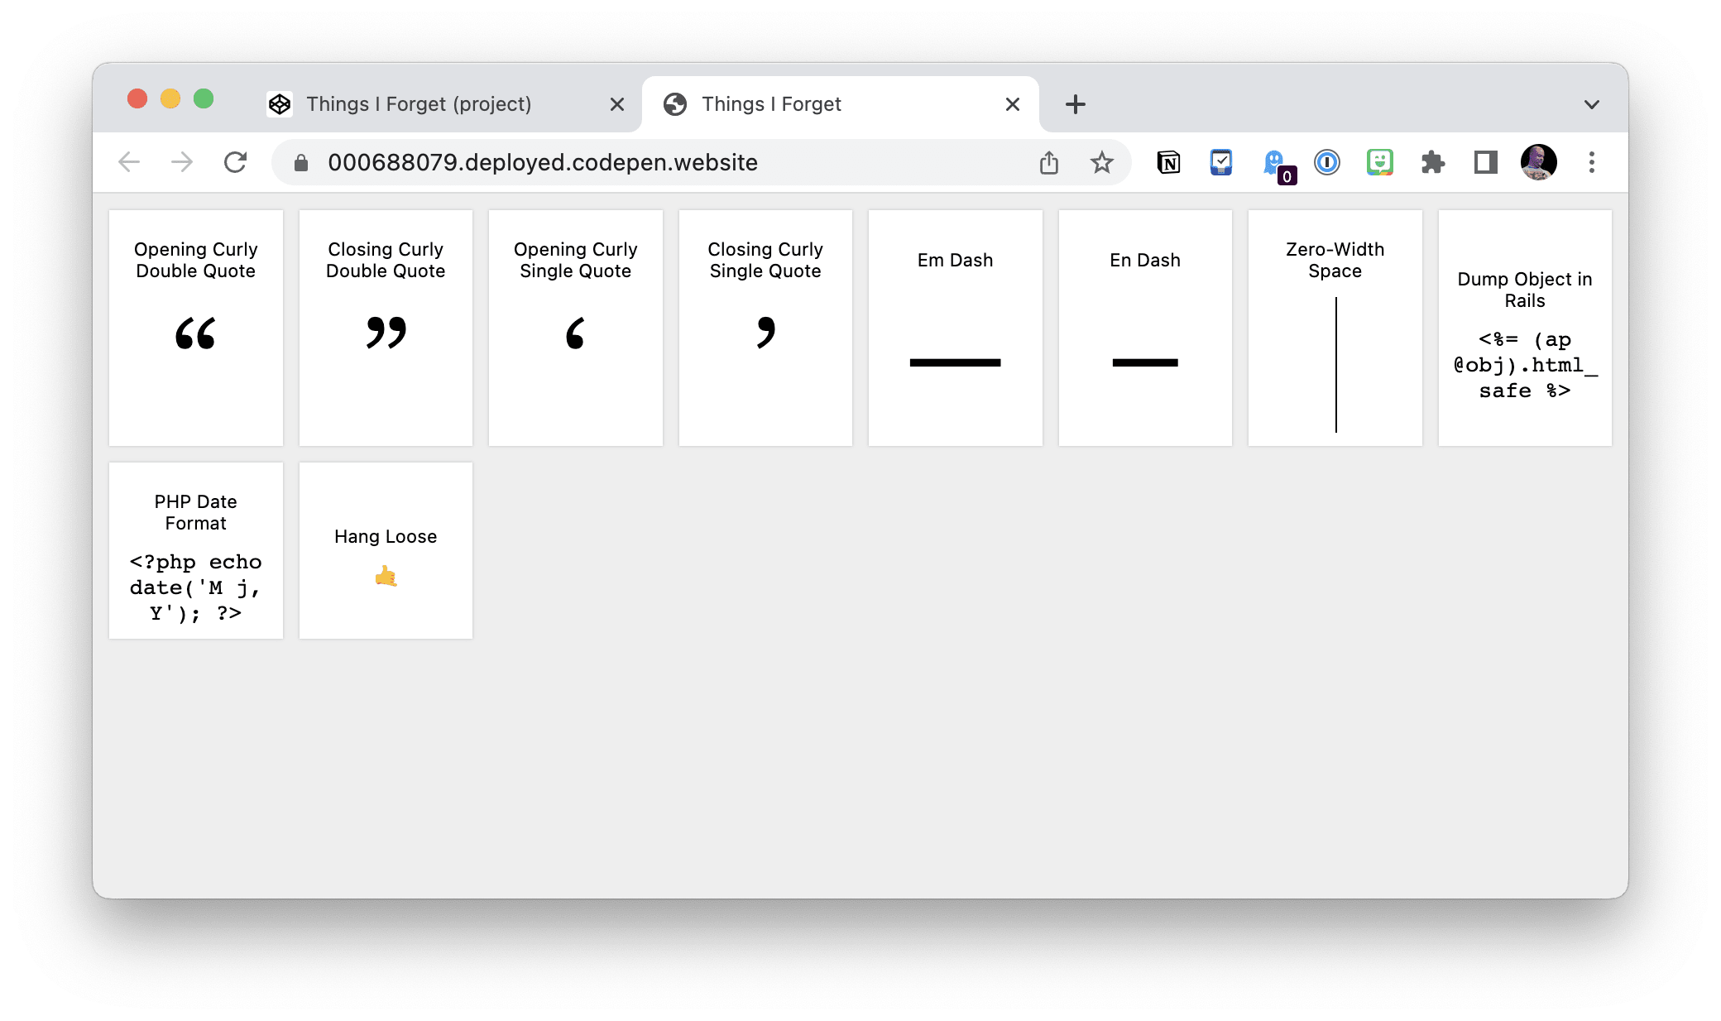Select the Closing Curly Single Quote card
This screenshot has height=1021, width=1721.
point(765,328)
